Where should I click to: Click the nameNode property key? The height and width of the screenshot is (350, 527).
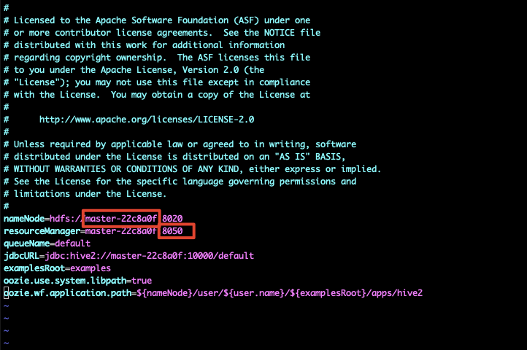24,219
